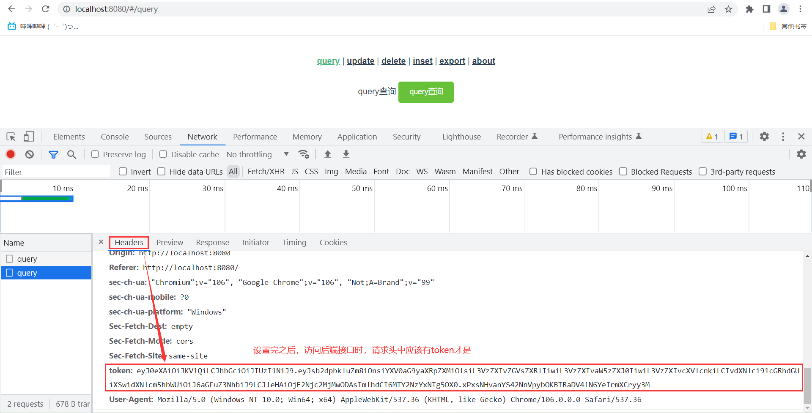Open the request Preview tab

click(x=170, y=242)
